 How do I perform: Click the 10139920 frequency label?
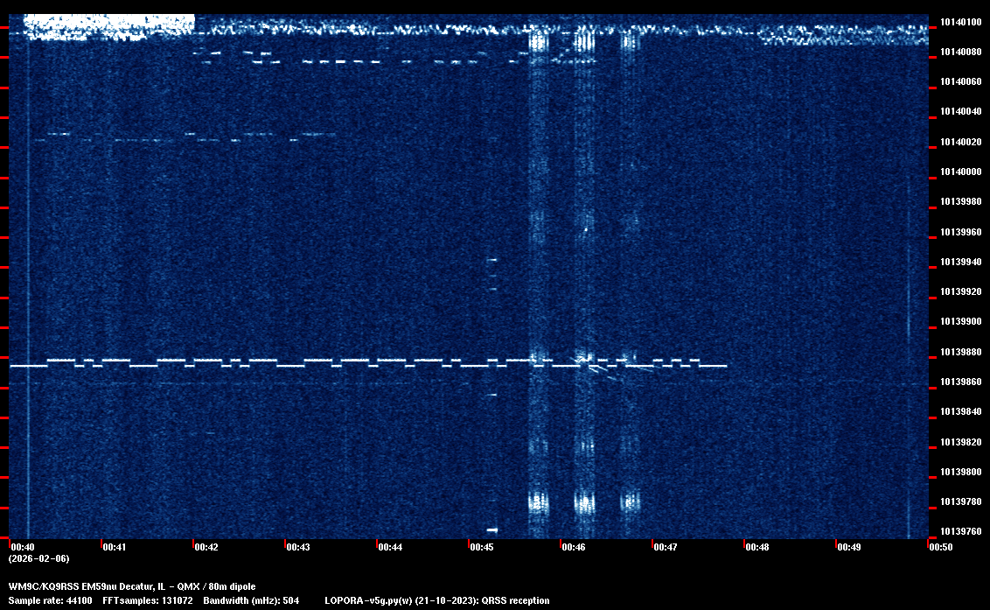tap(960, 291)
